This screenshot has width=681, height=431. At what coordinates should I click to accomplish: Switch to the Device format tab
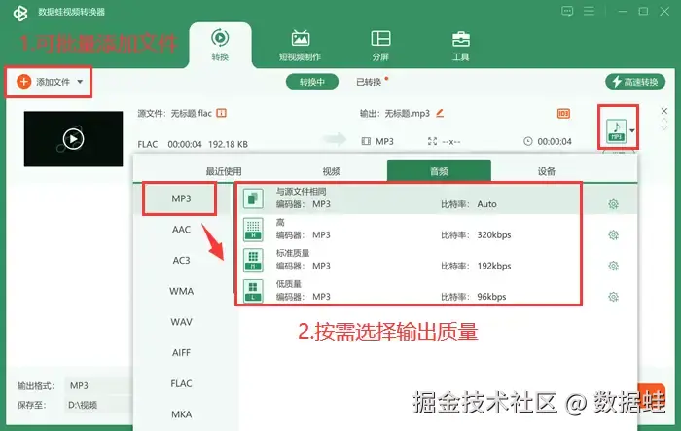pyautogui.click(x=547, y=171)
